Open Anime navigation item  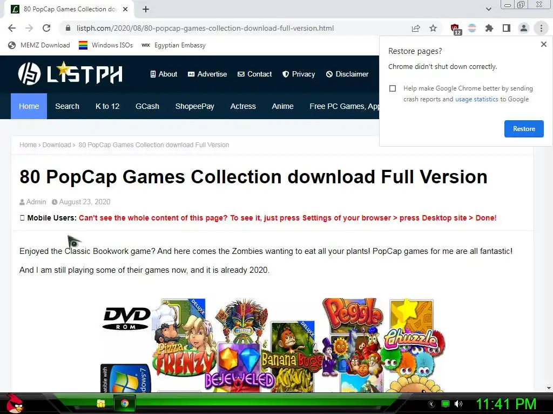282,106
